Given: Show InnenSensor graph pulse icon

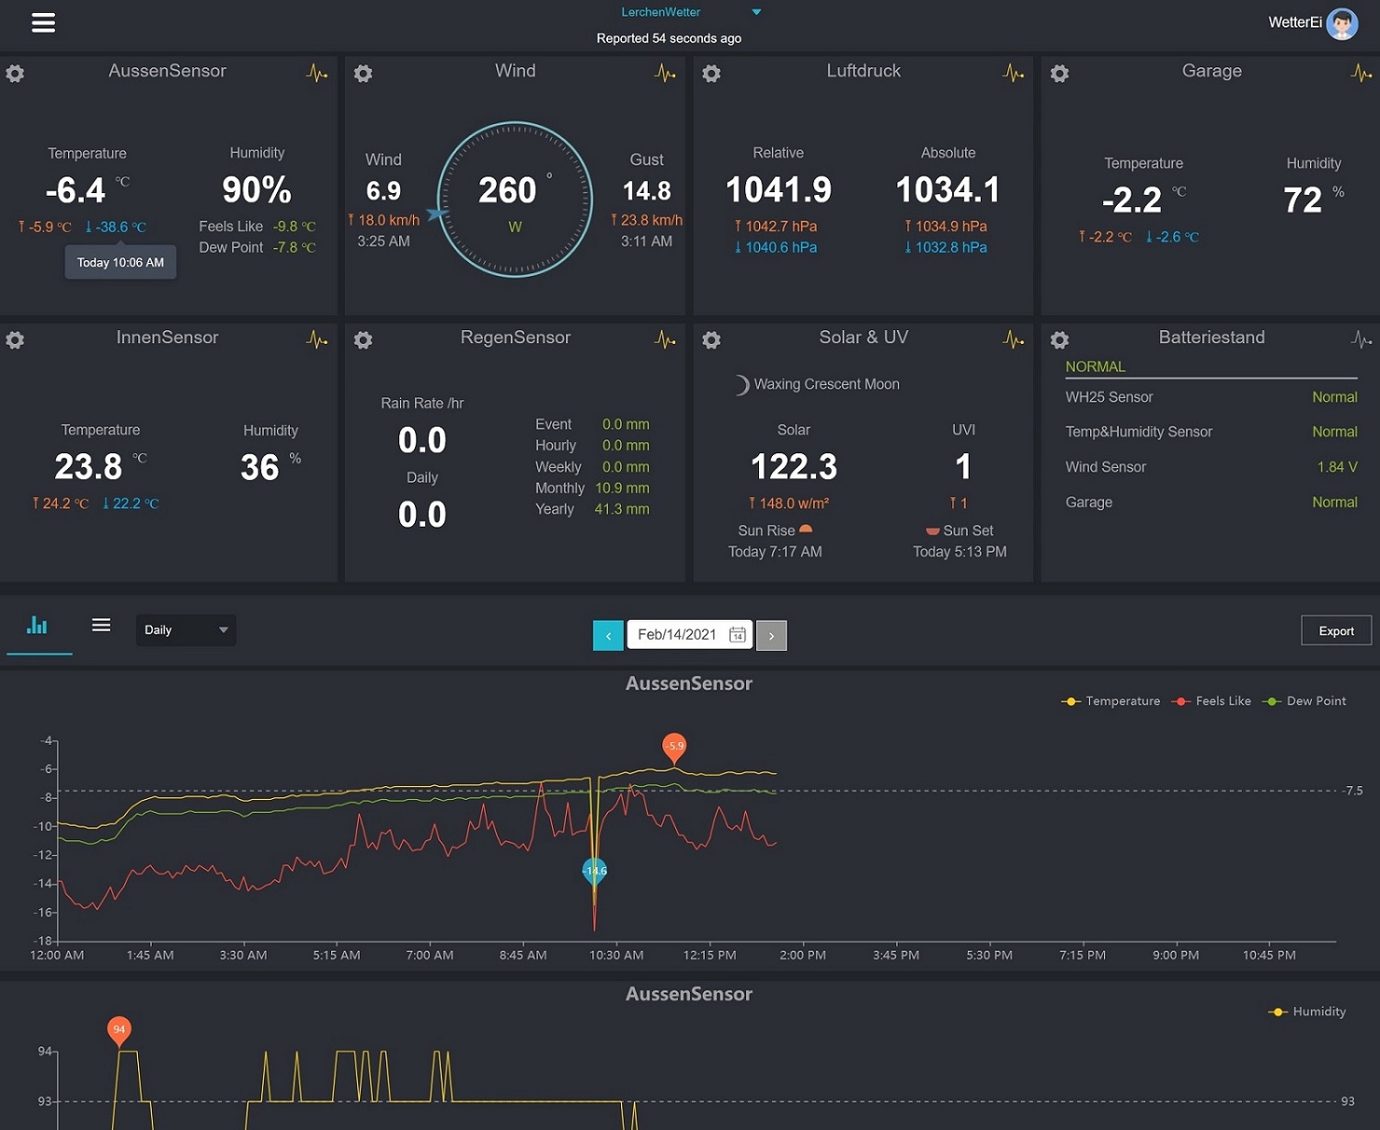Looking at the screenshot, I should [x=316, y=339].
